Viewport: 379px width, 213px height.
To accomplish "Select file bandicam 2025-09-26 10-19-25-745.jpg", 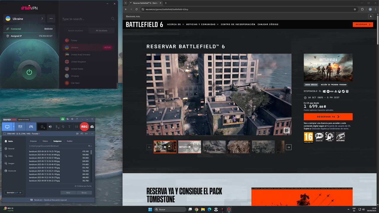I will pos(59,151).
